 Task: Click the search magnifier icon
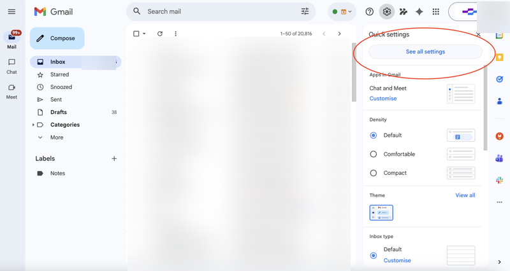(x=137, y=11)
